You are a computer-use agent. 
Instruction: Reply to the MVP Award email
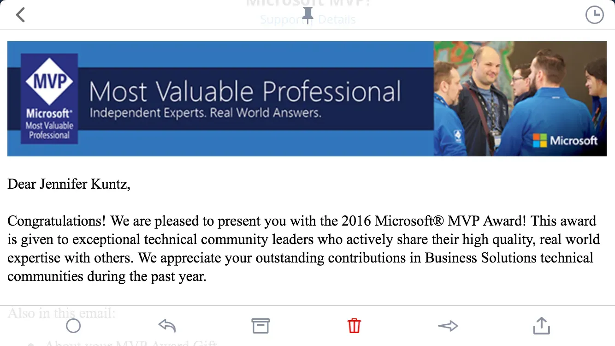coord(167,326)
